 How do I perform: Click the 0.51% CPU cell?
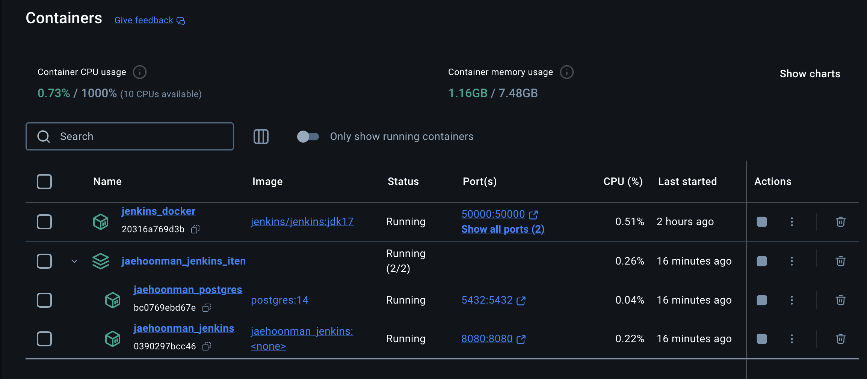point(630,222)
